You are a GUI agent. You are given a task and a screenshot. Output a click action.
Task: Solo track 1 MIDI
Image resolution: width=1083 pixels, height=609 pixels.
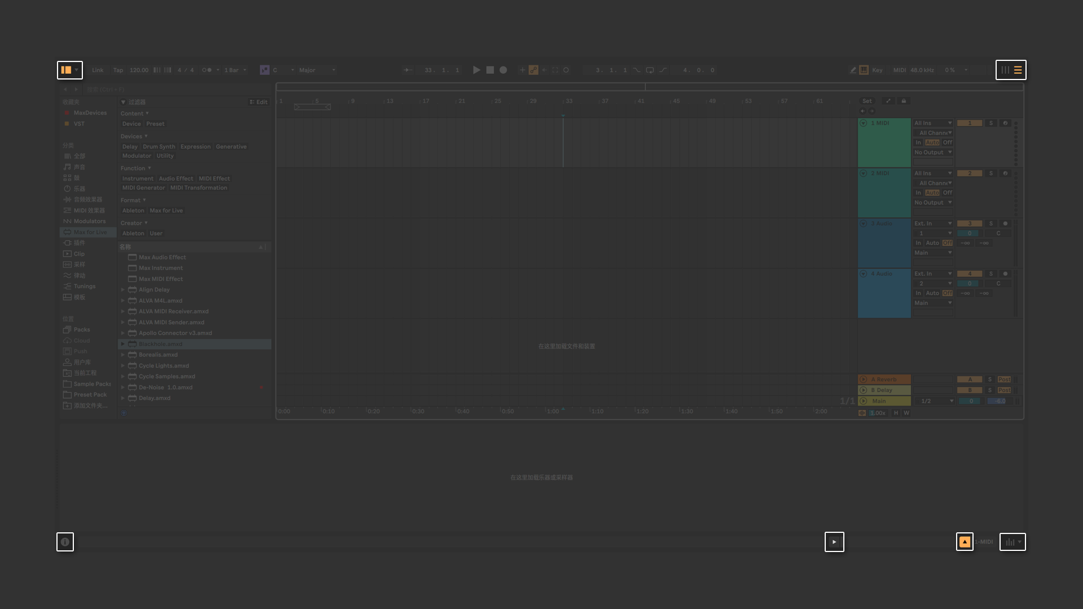coord(990,123)
